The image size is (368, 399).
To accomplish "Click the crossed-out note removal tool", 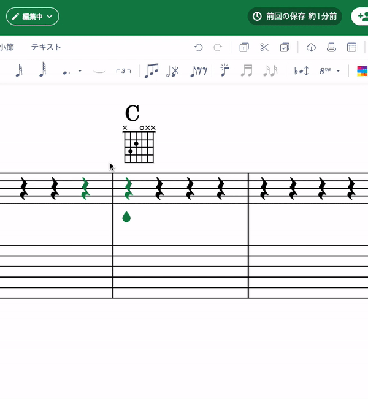I will (172, 71).
